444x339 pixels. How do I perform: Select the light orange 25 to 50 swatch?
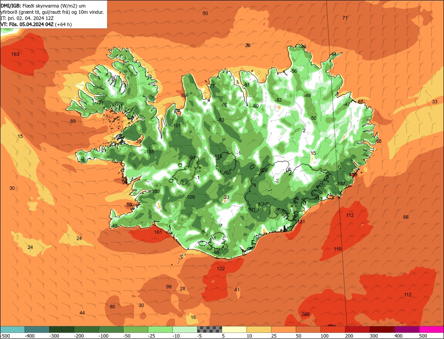click(x=283, y=329)
